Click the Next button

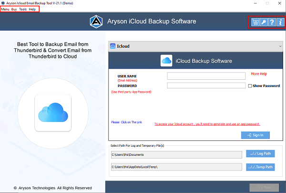click(x=264, y=187)
